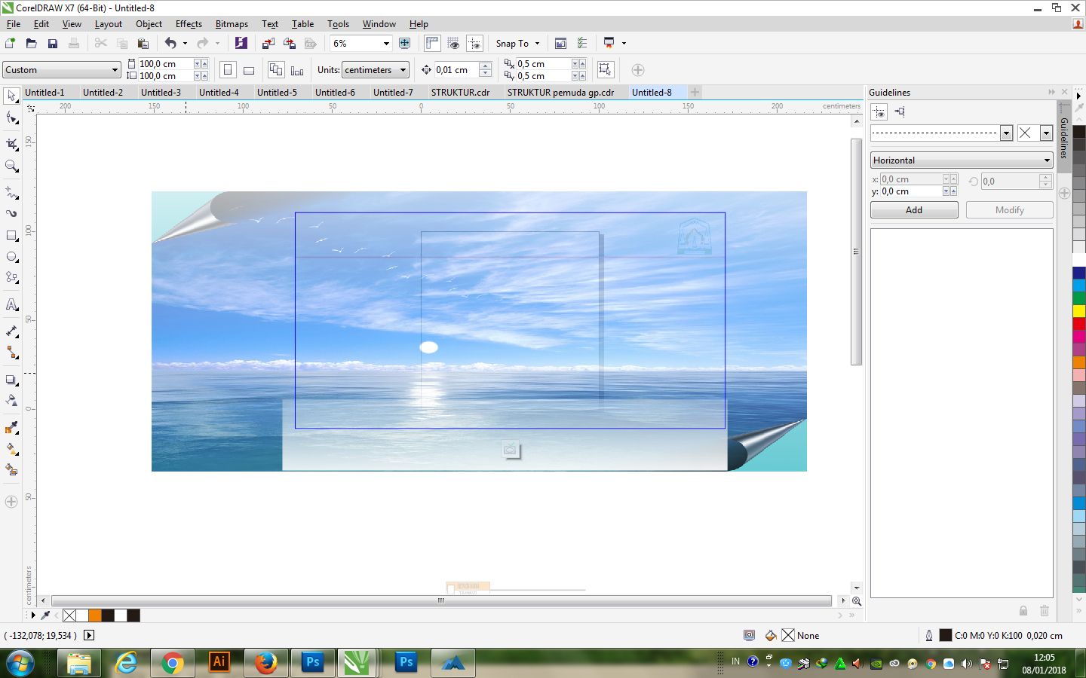Select the Connector tool
The image size is (1086, 678).
click(11, 353)
